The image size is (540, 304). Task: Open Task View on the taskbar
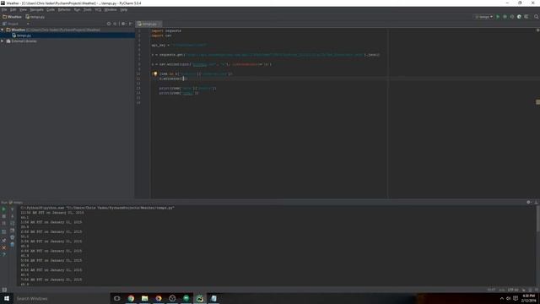click(117, 298)
